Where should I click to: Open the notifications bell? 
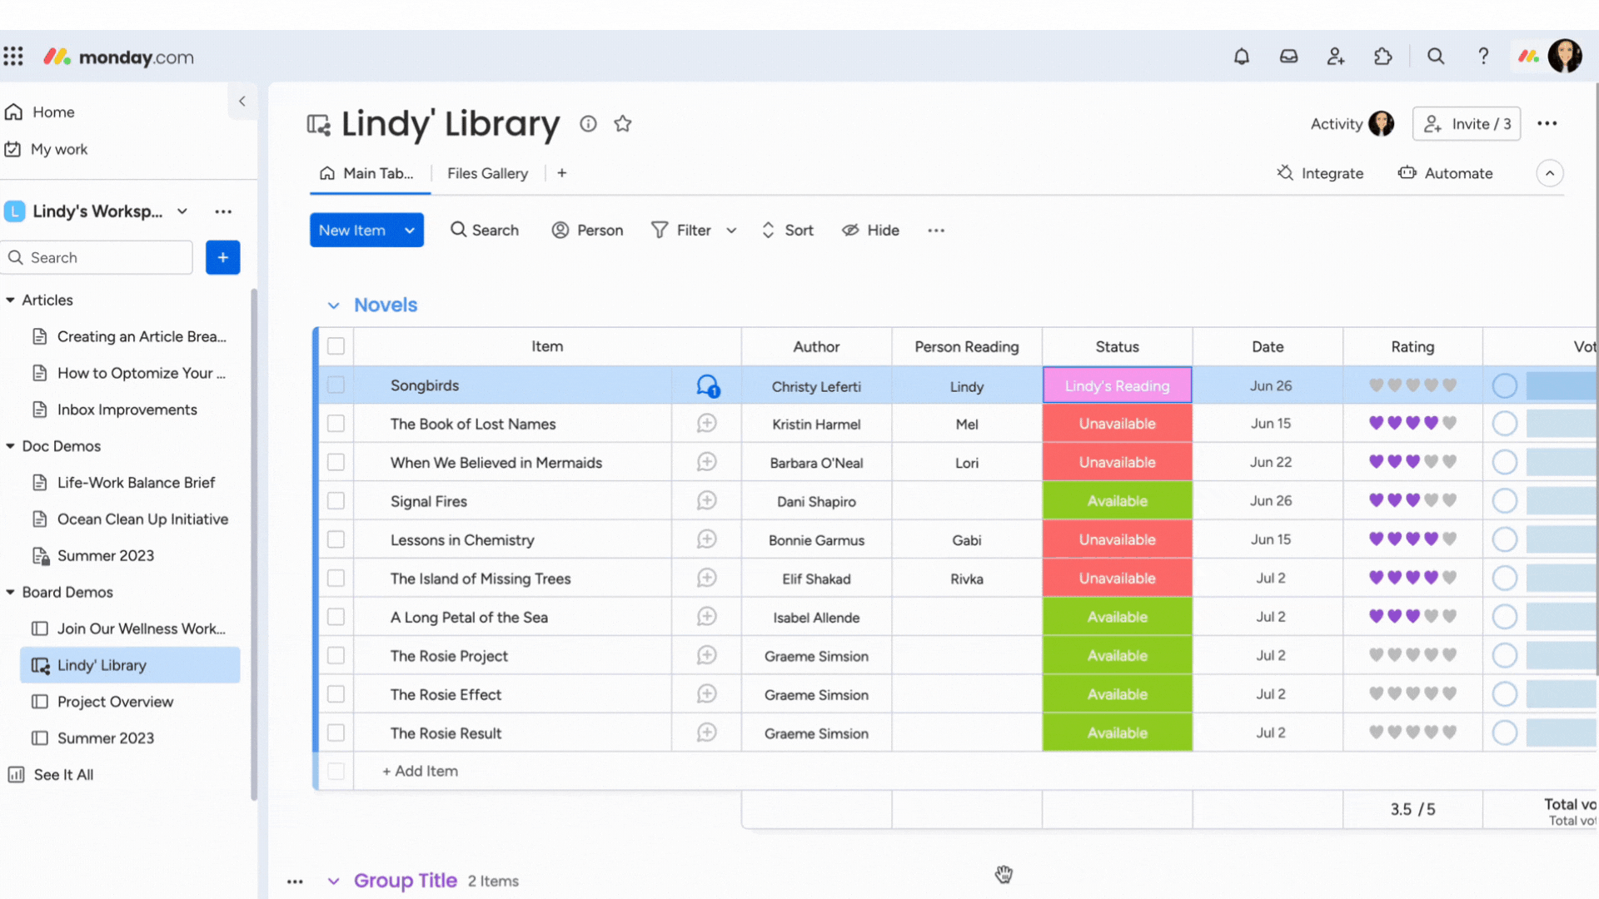[x=1241, y=57]
